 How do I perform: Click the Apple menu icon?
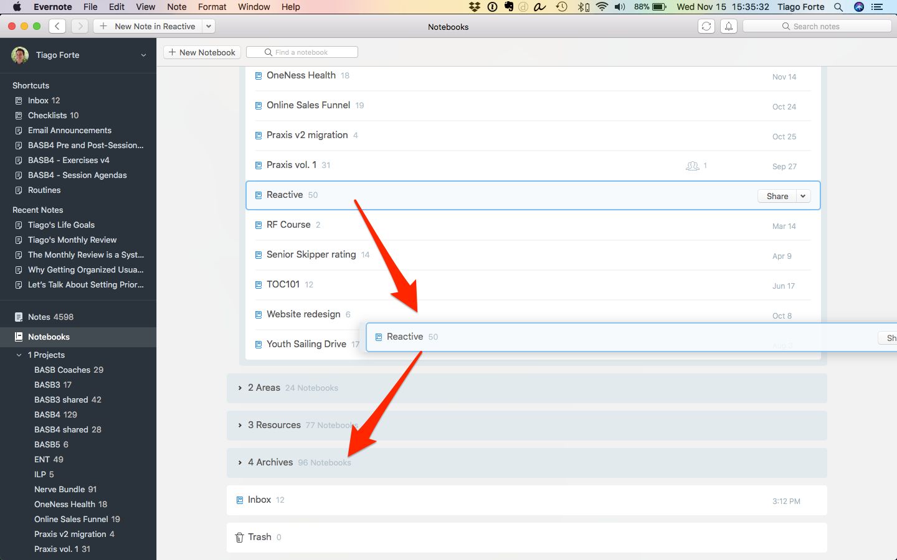pyautogui.click(x=17, y=7)
